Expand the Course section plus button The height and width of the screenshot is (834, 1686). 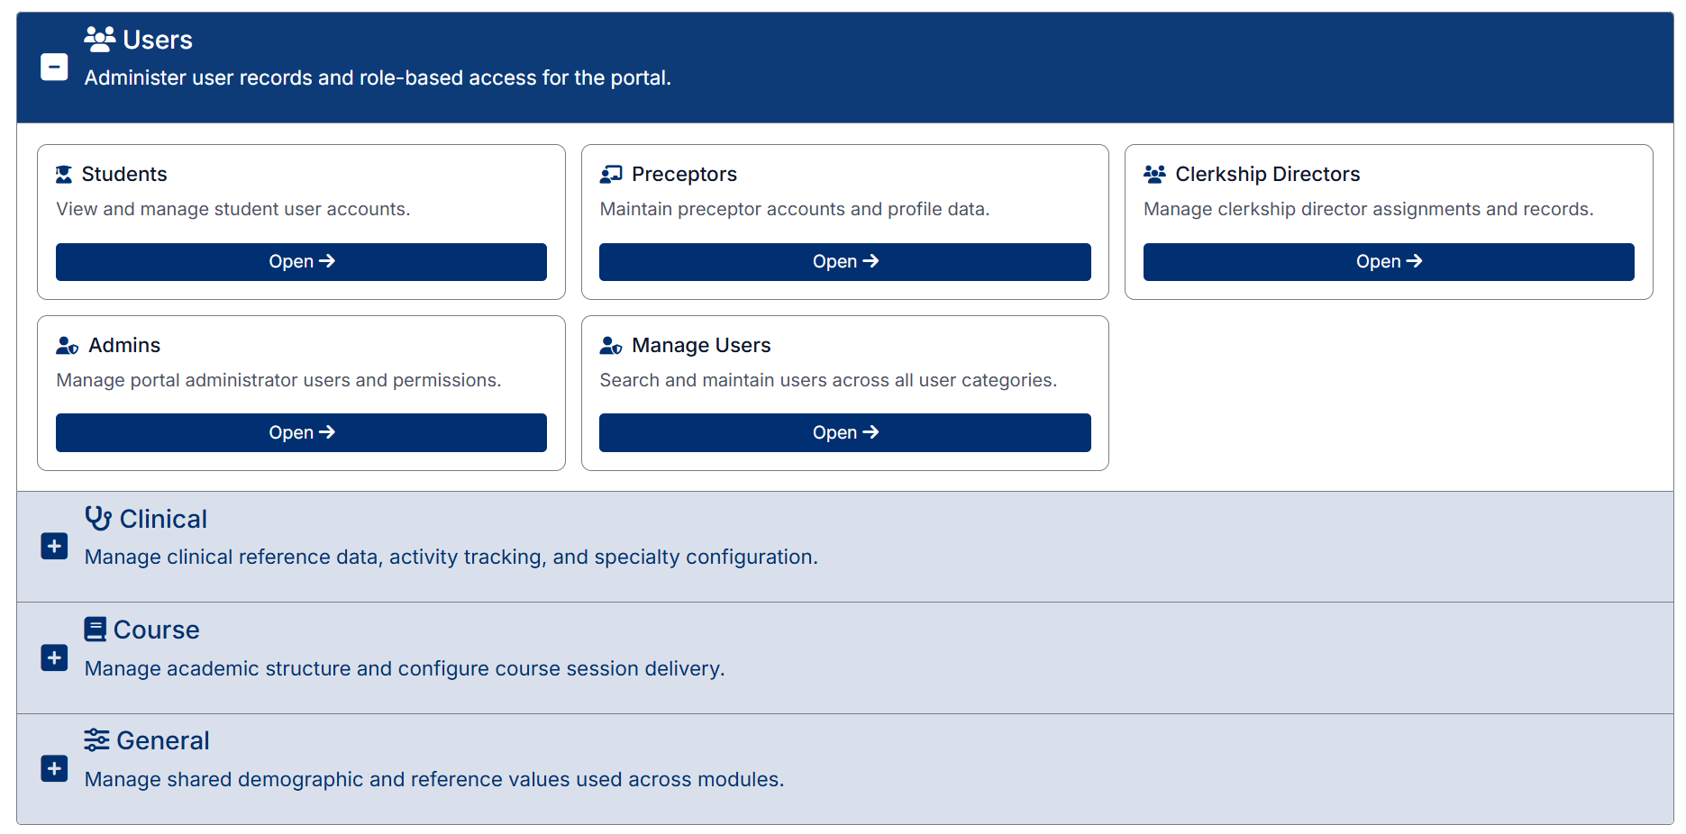click(54, 657)
